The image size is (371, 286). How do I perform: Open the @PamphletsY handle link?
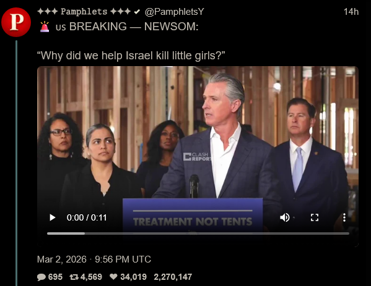174,12
